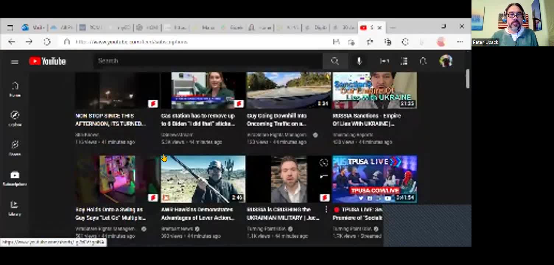Open the AWR Hawkins lever action thumbnail
The width and height of the screenshot is (554, 265).
point(203,179)
